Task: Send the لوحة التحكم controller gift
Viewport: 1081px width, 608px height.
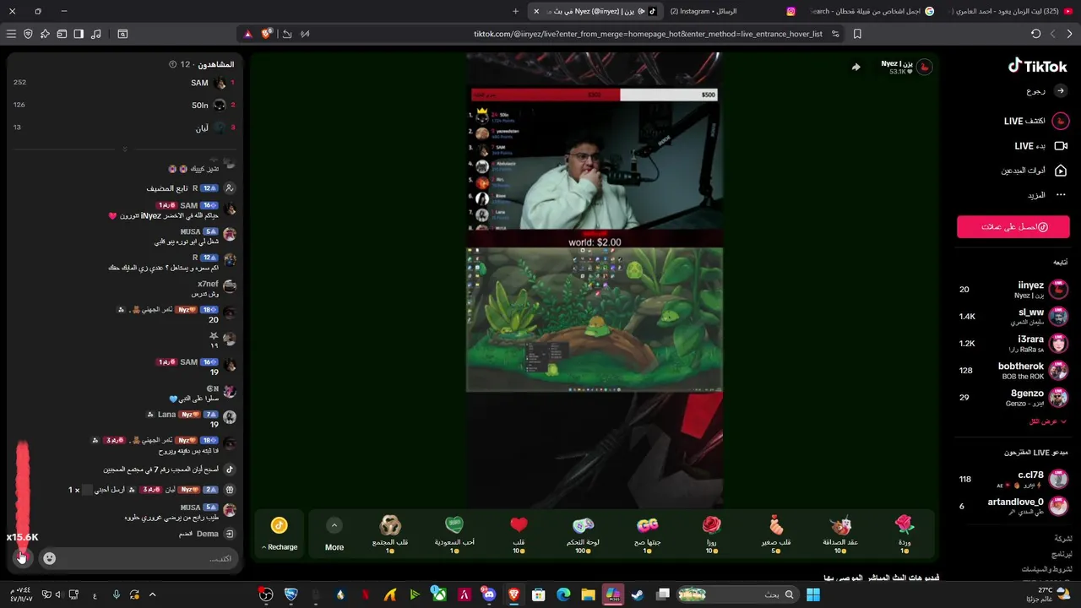Action: [x=583, y=534]
